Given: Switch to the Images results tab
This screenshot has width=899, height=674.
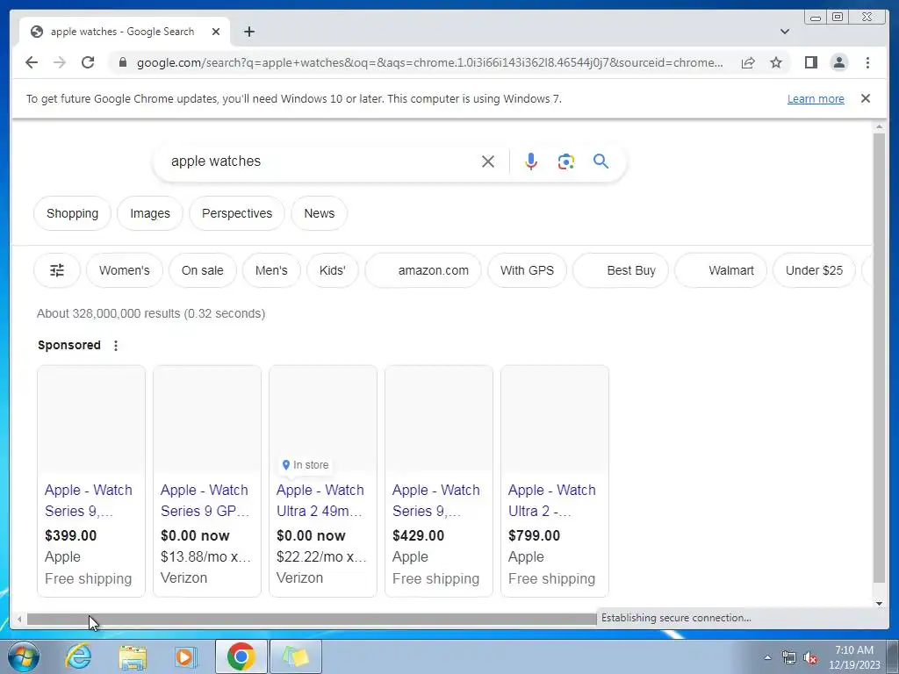Looking at the screenshot, I should 149,213.
